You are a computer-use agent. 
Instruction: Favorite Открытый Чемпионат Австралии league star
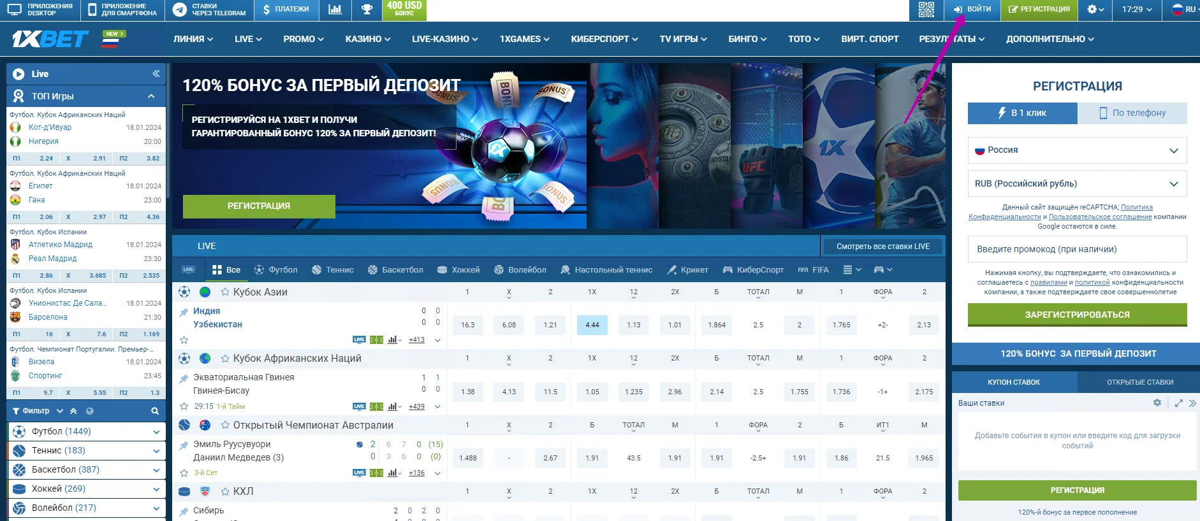225,425
